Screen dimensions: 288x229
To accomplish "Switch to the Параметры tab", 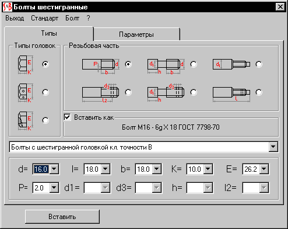I will (136, 34).
